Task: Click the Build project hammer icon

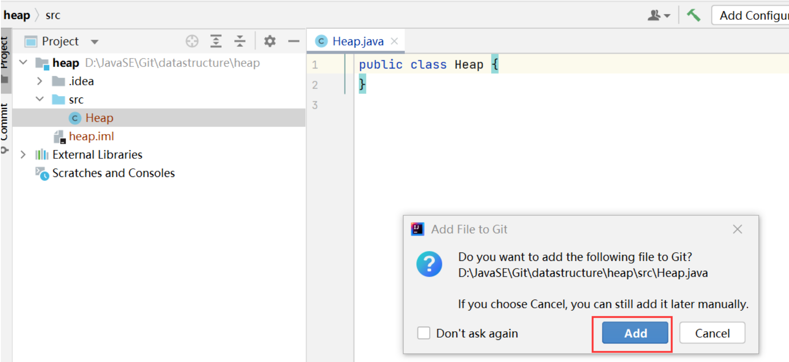Action: pyautogui.click(x=693, y=15)
